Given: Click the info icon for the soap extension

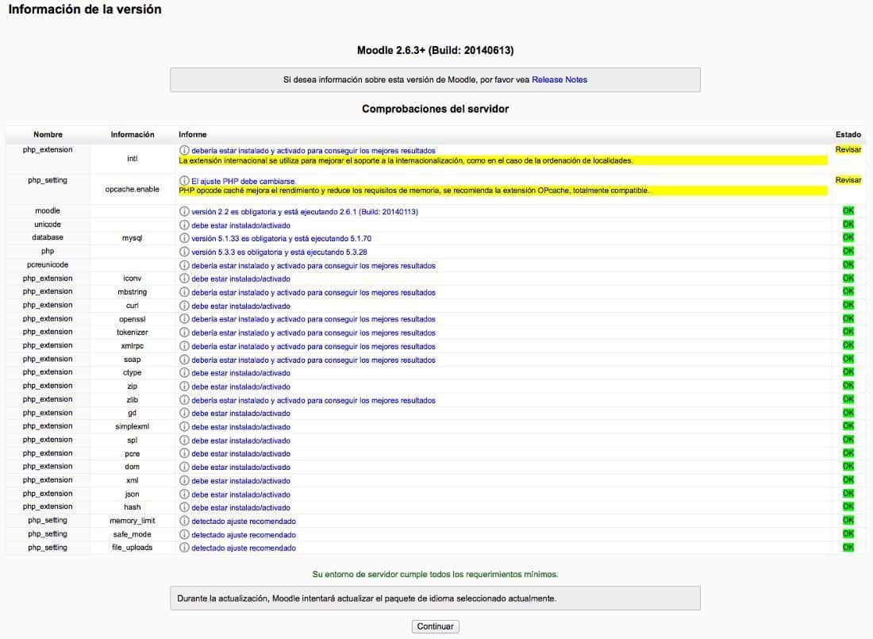Looking at the screenshot, I should pyautogui.click(x=184, y=360).
